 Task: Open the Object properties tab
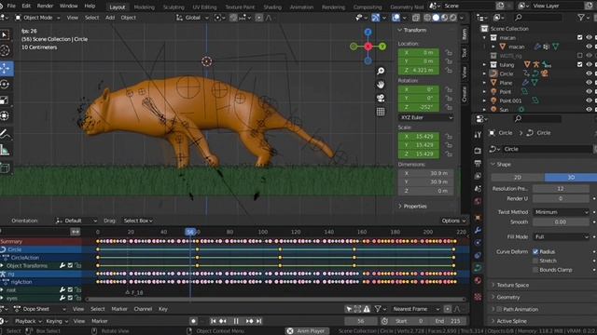pos(478,218)
